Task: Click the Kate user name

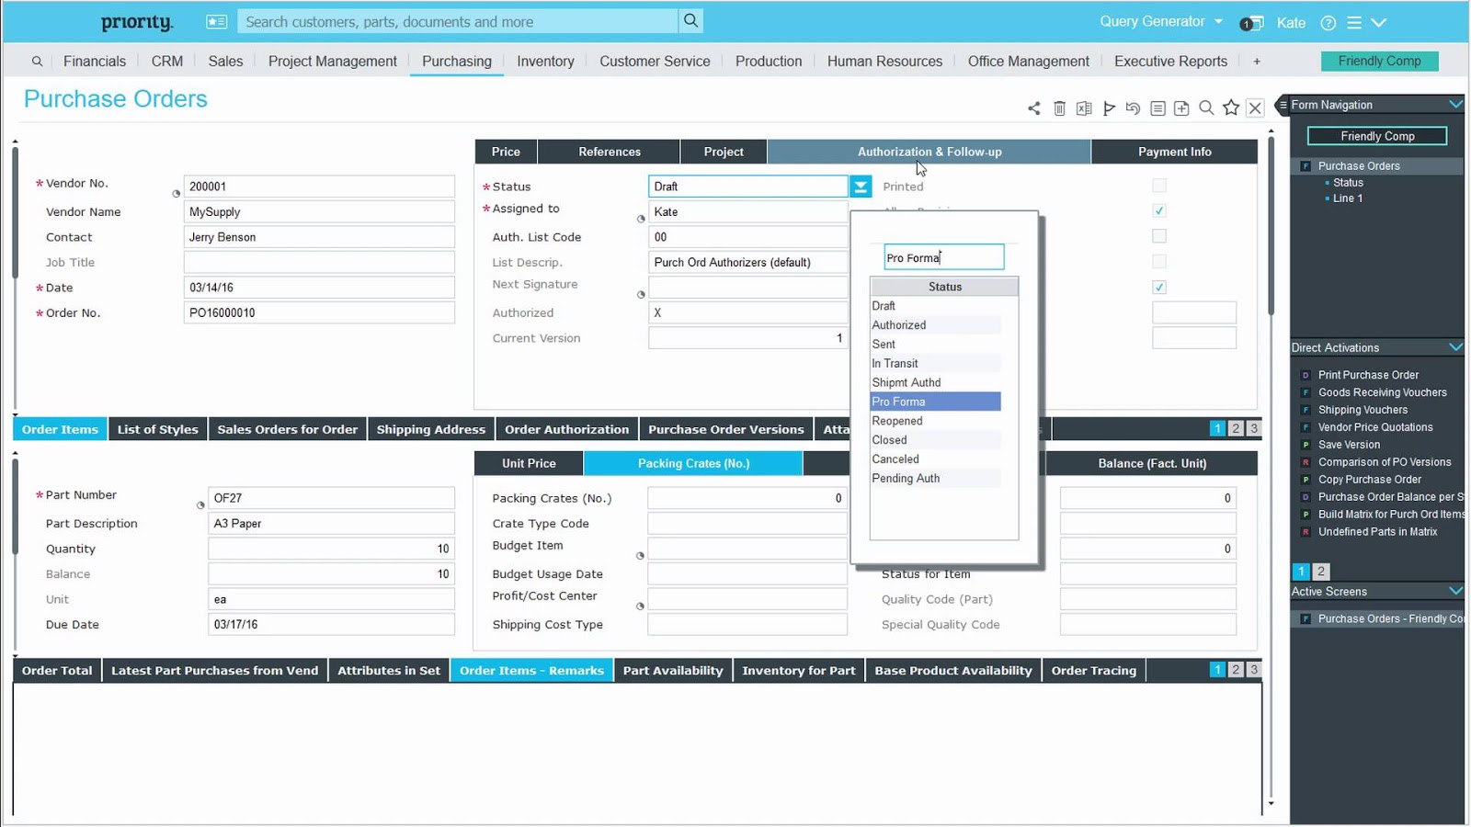Action: click(1291, 23)
